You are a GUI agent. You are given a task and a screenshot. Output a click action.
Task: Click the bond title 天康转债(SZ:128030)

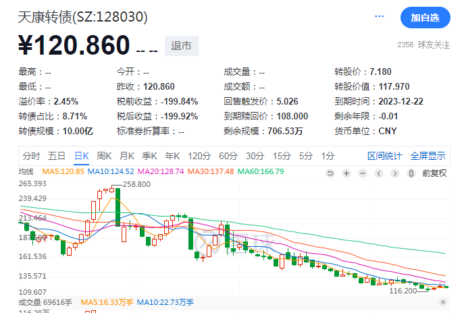tap(82, 17)
